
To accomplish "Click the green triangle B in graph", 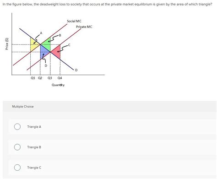I will tap(47, 44).
